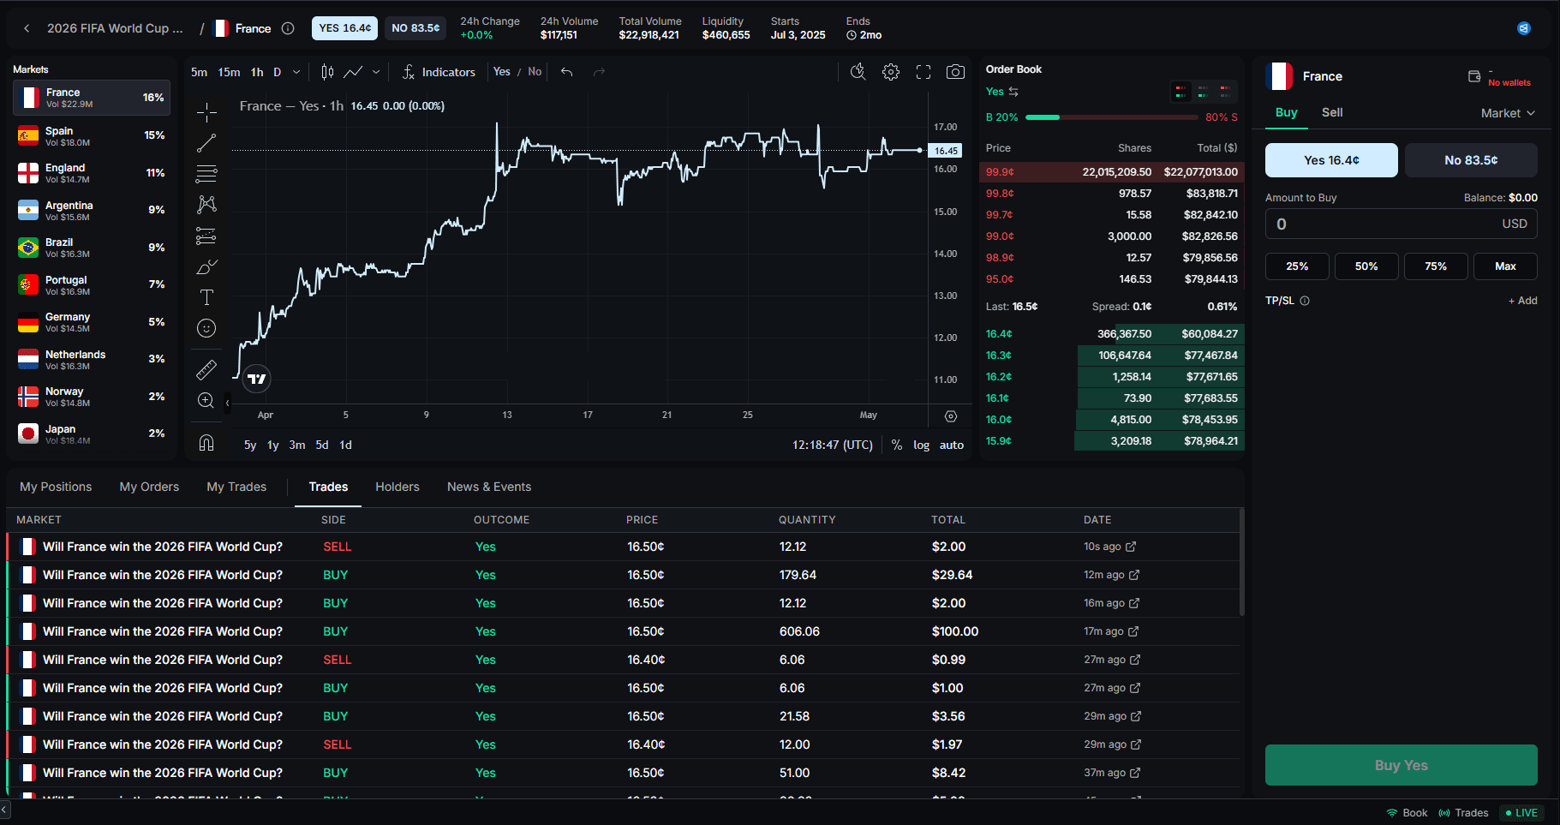Show France market info icon
The height and width of the screenshot is (825, 1560).
[x=288, y=28]
